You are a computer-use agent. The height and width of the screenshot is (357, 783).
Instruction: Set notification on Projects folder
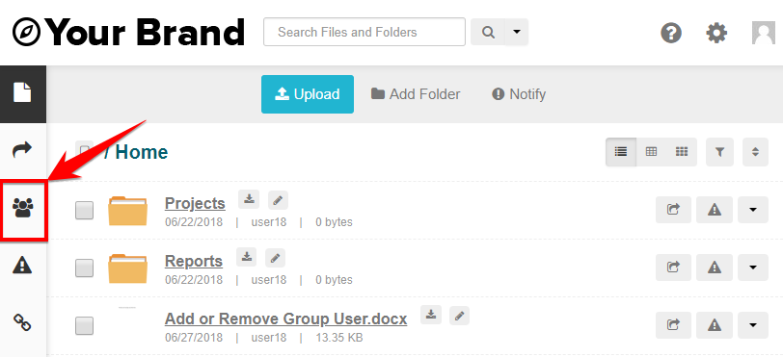715,210
